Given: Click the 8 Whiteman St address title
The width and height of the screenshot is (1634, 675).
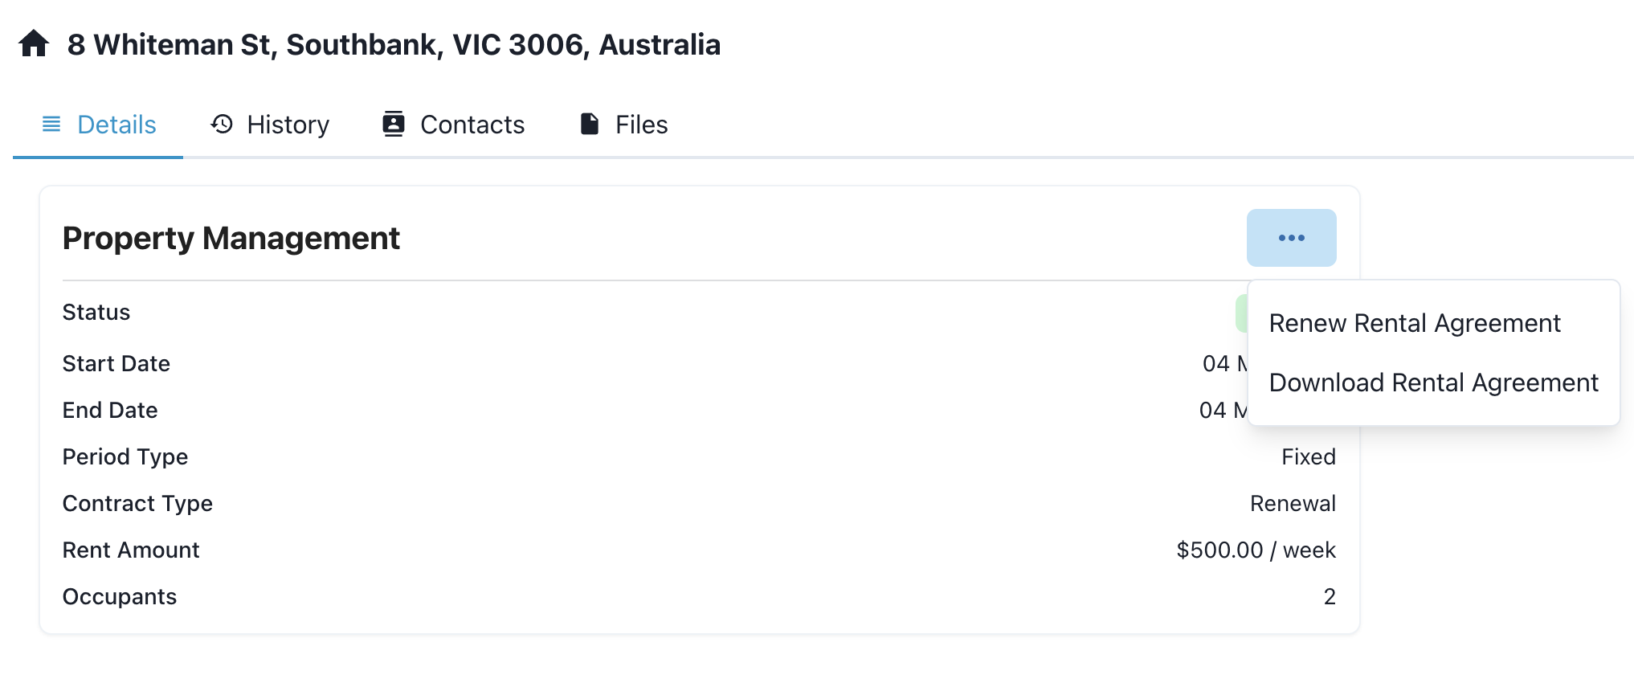Looking at the screenshot, I should pyautogui.click(x=394, y=44).
